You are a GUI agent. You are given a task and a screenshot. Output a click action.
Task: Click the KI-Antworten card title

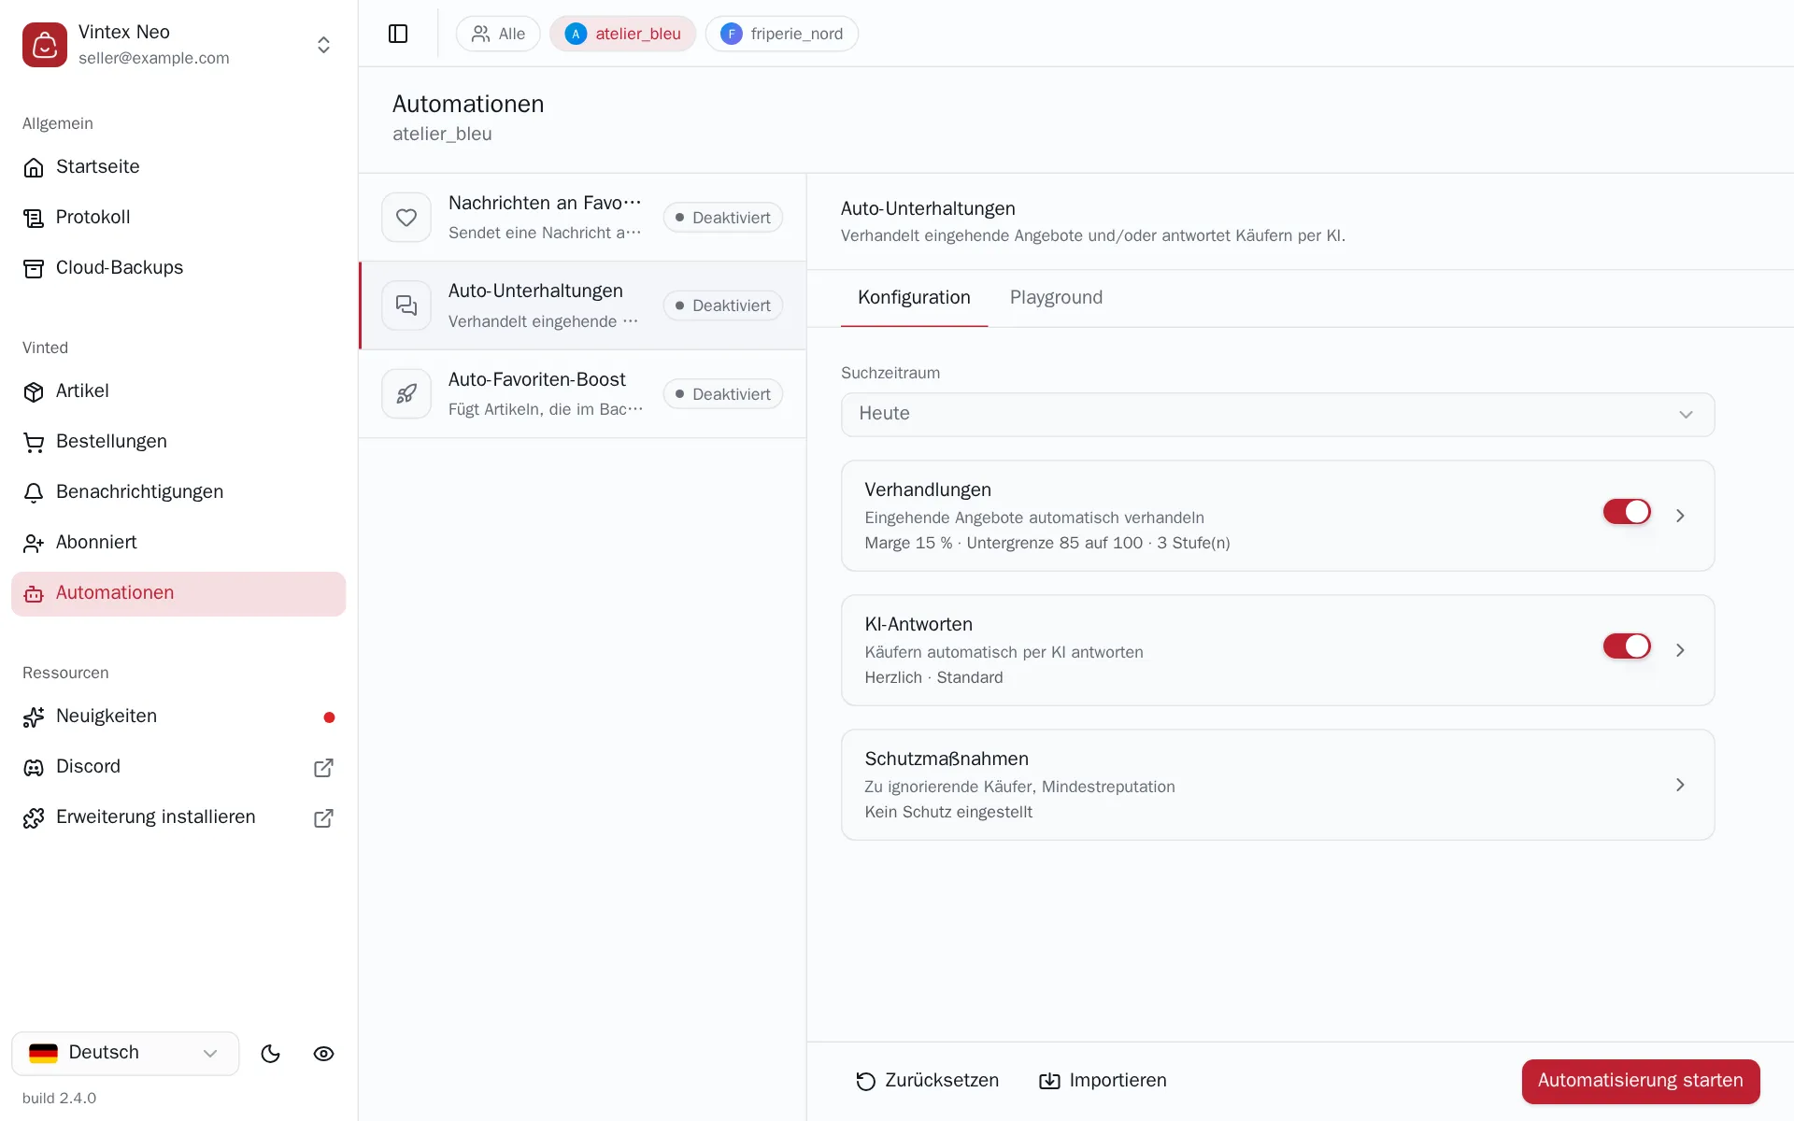point(918,624)
